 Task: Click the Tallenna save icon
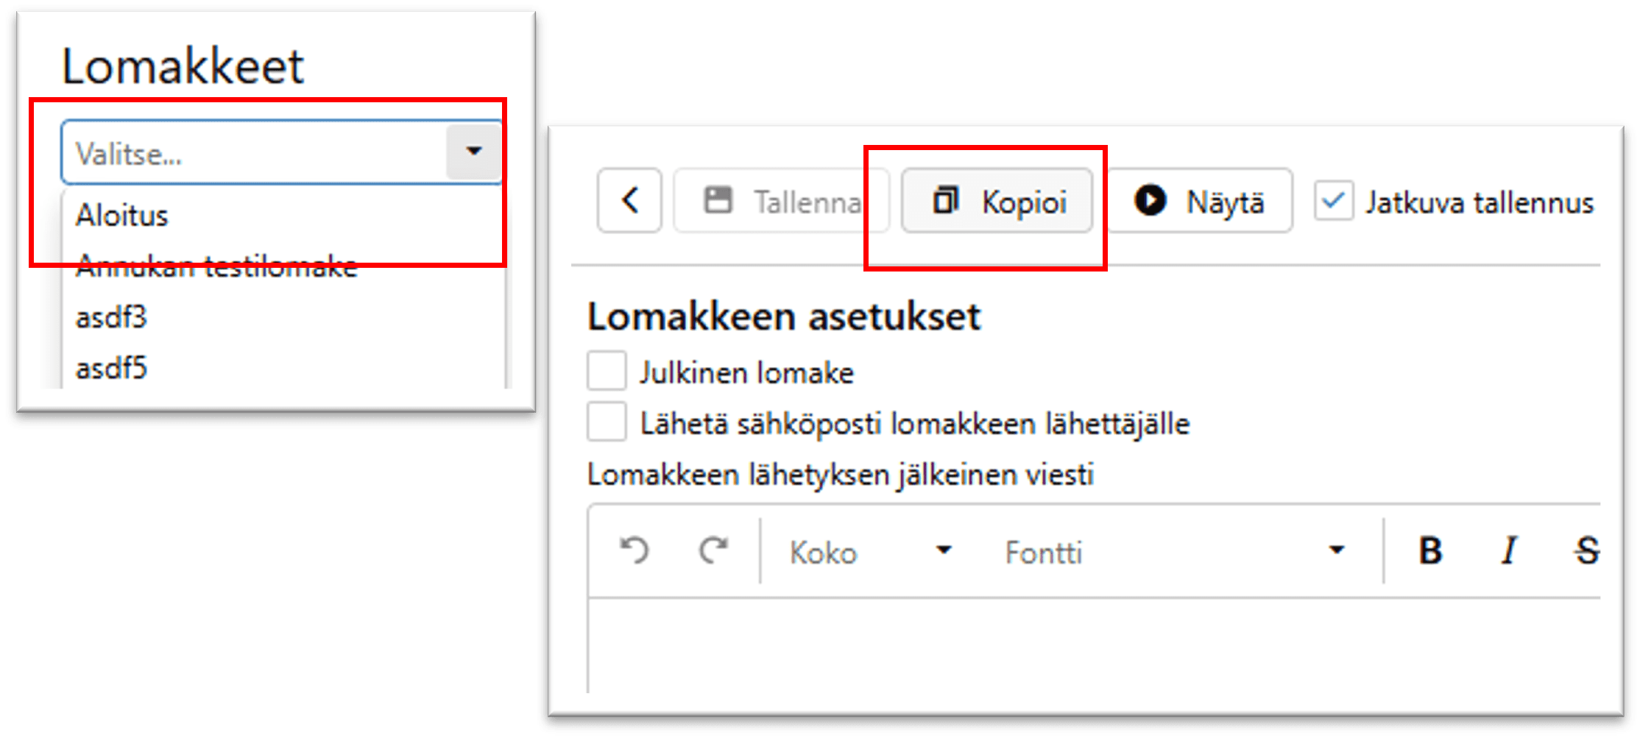718,200
